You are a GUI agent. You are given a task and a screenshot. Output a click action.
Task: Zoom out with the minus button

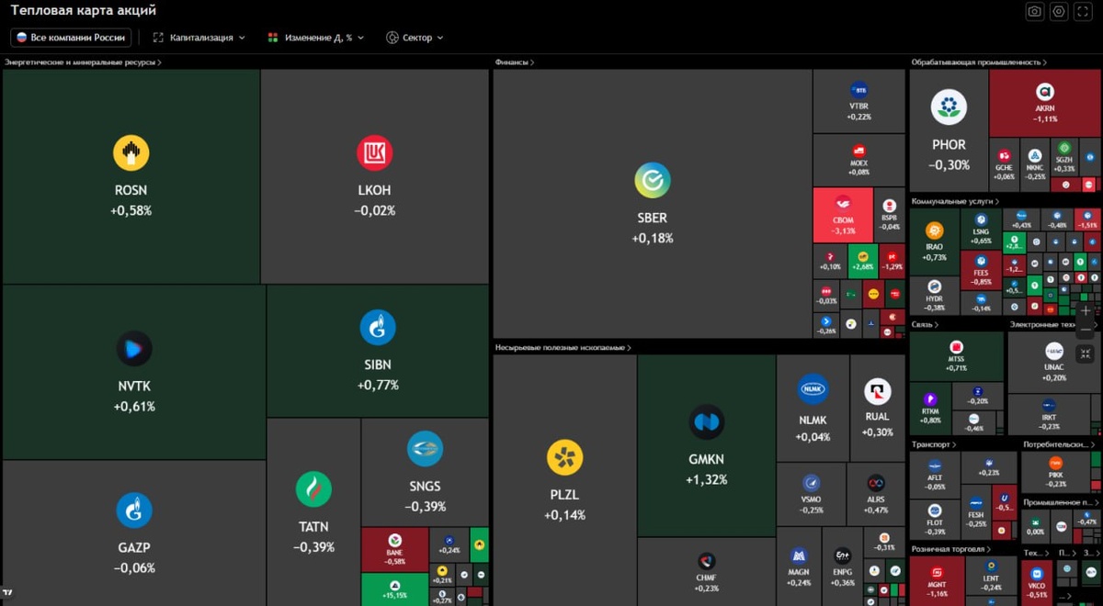click(1086, 330)
